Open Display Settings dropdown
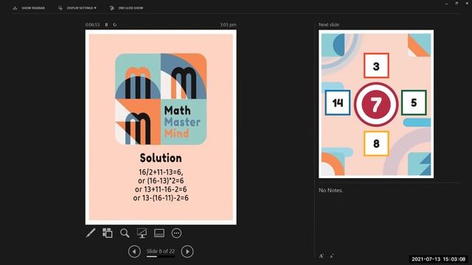The width and height of the screenshot is (472, 265). click(x=77, y=8)
